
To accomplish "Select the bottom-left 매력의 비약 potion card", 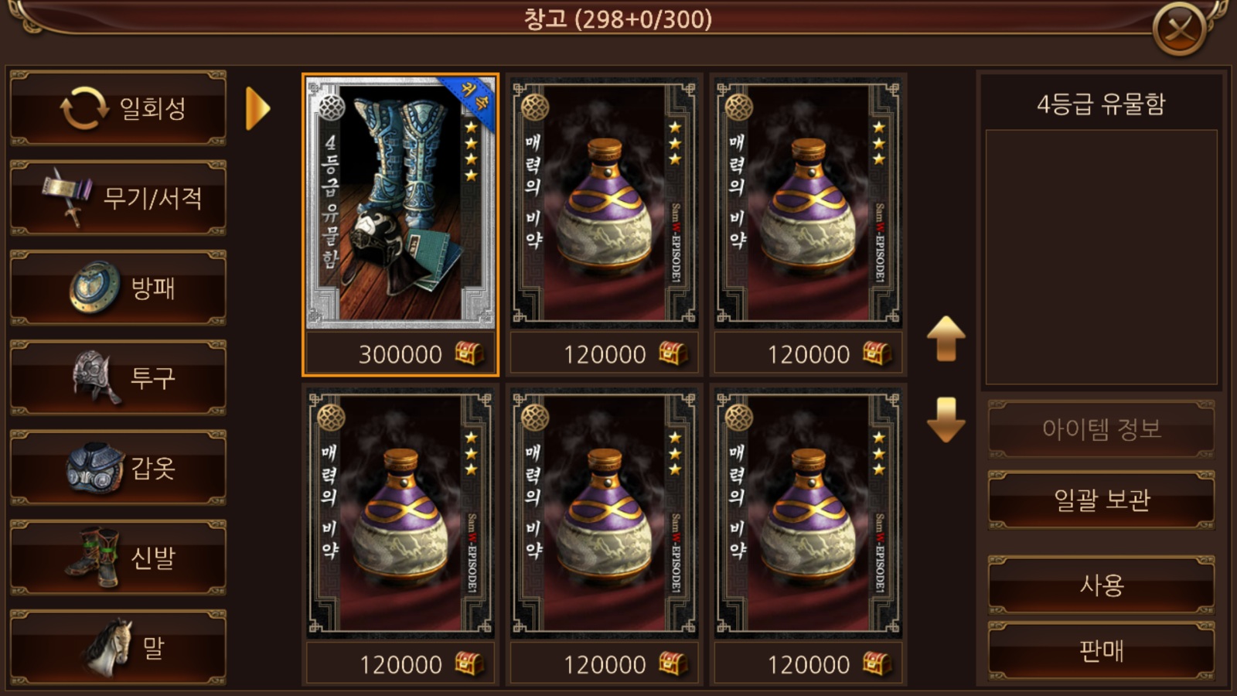I will pos(400,535).
